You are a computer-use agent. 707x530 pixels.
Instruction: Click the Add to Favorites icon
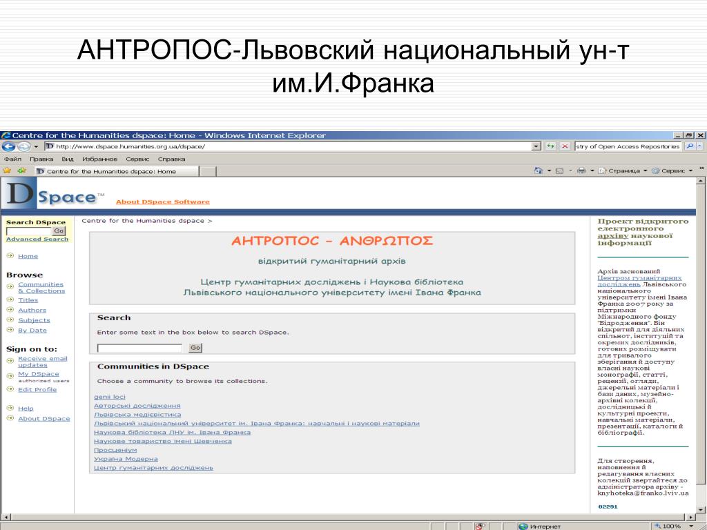(21, 171)
